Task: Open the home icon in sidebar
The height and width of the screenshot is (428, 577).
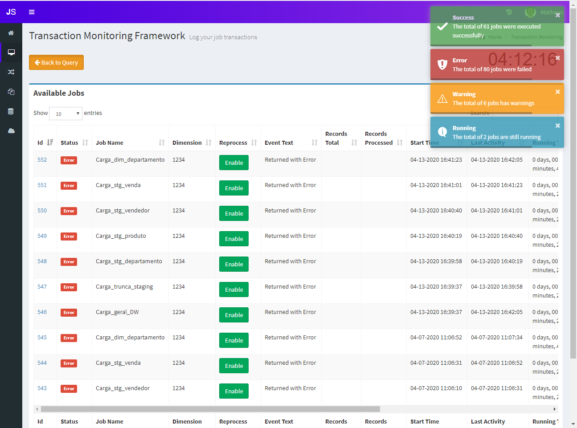Action: [x=11, y=33]
